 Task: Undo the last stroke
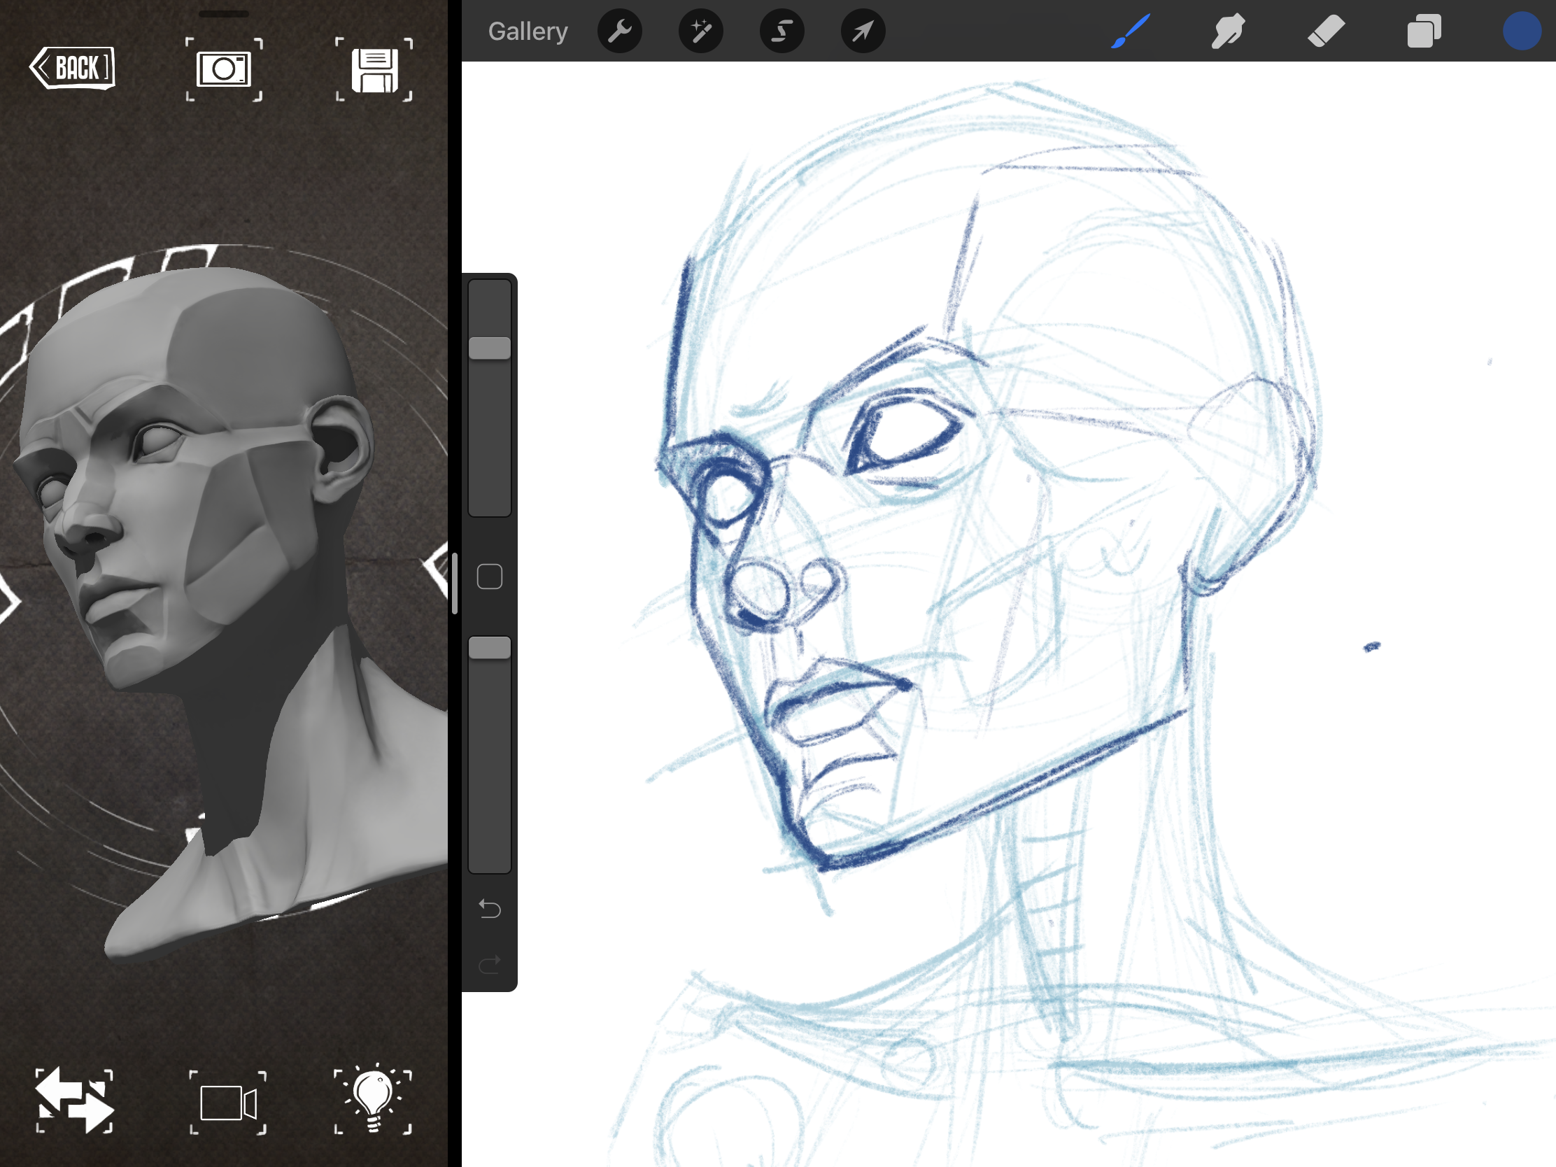coord(490,909)
